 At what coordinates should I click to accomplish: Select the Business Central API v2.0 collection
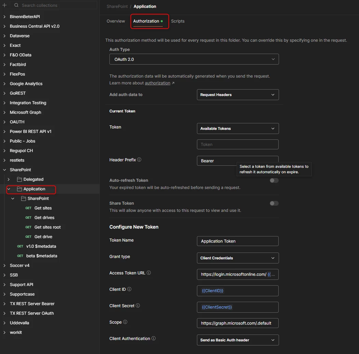[35, 26]
